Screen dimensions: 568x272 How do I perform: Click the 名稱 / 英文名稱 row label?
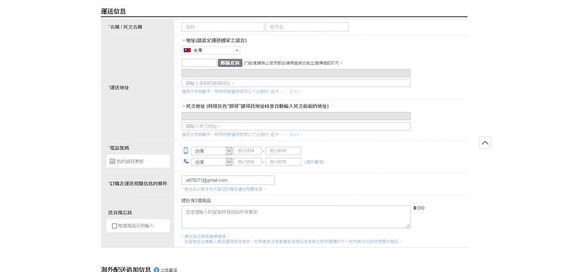point(125,27)
